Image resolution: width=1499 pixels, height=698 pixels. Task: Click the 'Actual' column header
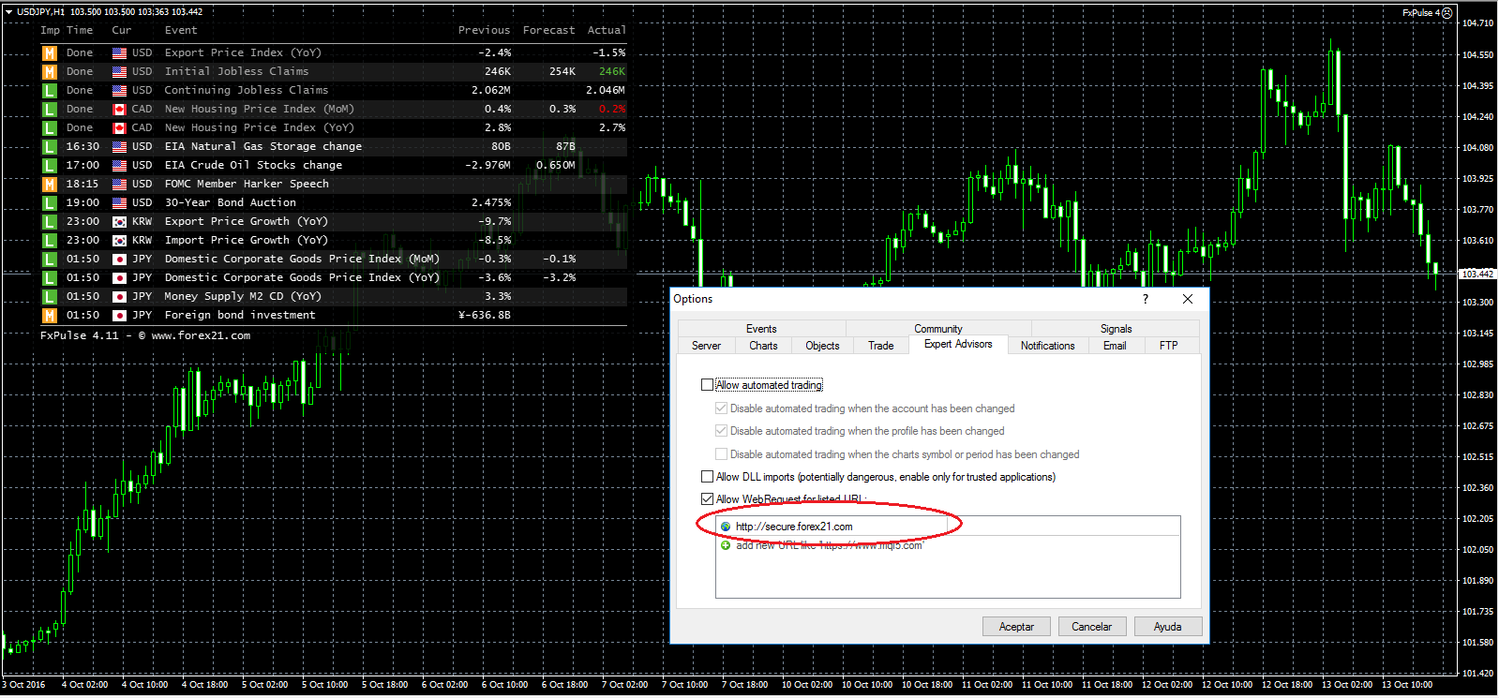point(607,31)
